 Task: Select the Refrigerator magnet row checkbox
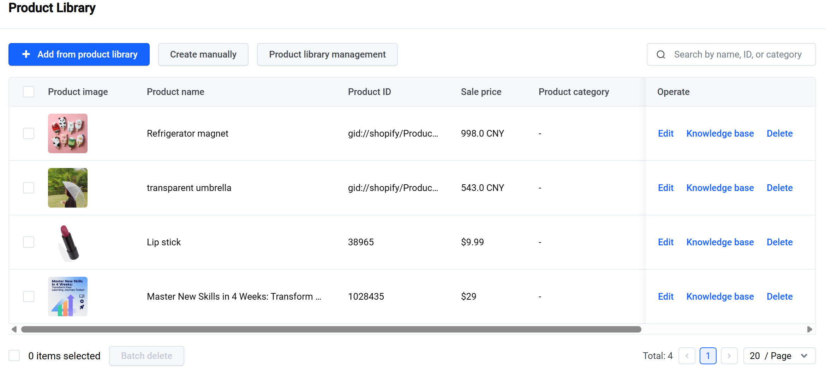(29, 133)
